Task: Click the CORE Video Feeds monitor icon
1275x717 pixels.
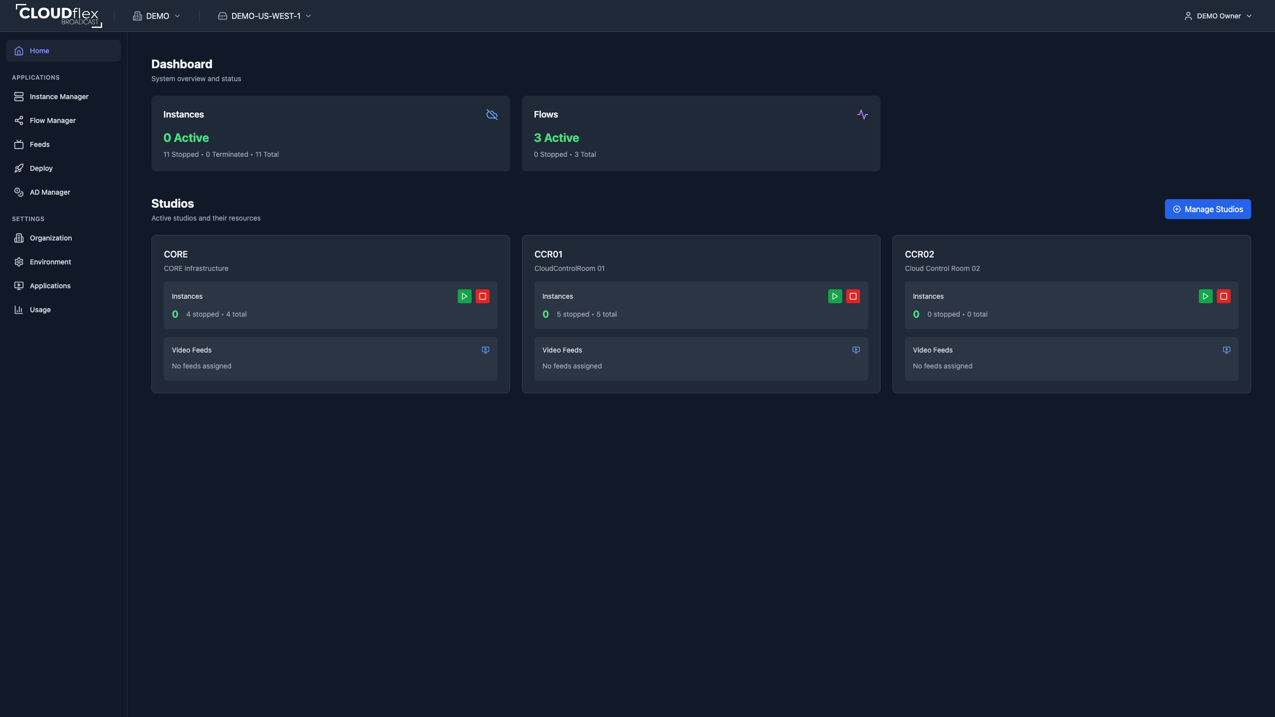Action: (x=486, y=350)
